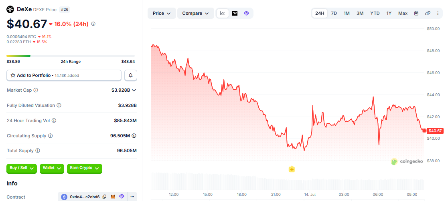Open Earn Crypto dropdown
This screenshot has width=448, height=201.
85,168
